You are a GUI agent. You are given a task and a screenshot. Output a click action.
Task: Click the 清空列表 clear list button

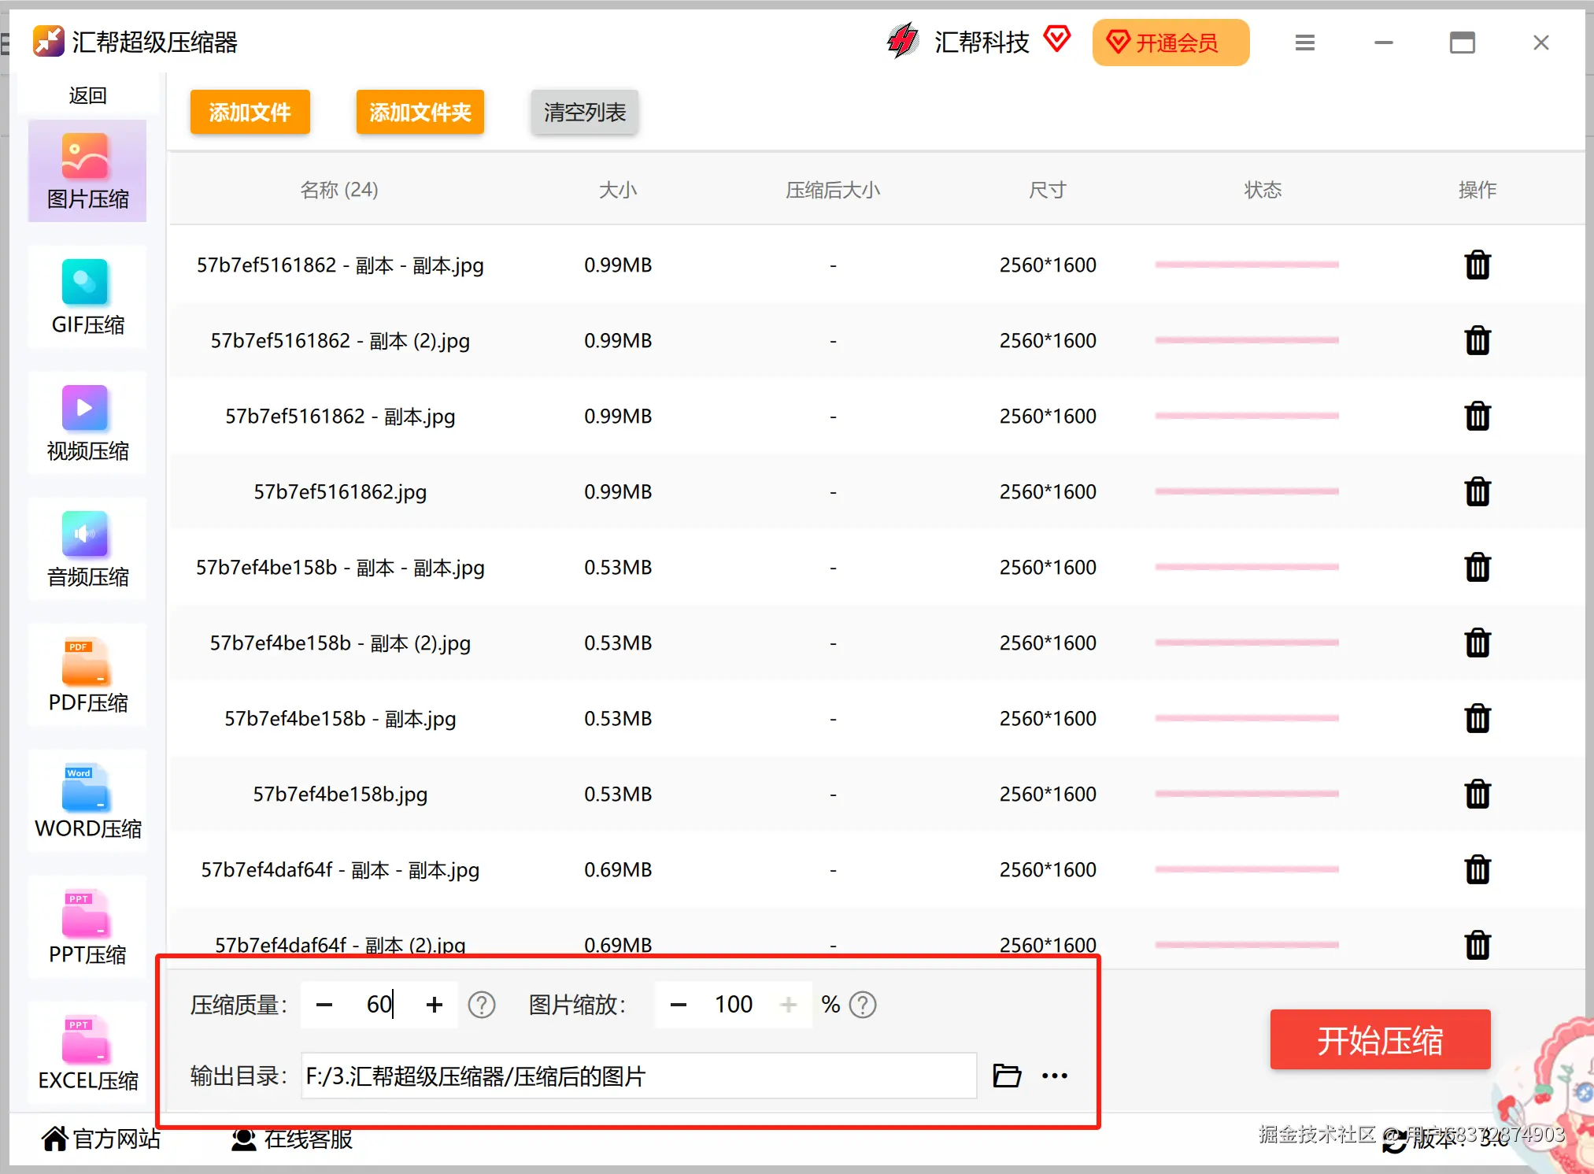point(584,112)
